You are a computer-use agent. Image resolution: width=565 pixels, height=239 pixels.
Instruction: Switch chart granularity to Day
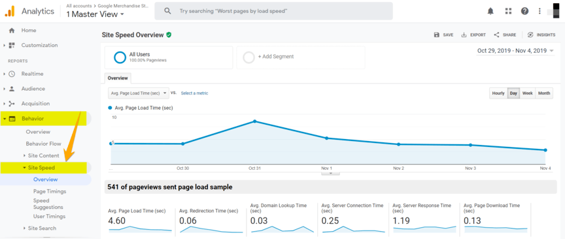513,93
